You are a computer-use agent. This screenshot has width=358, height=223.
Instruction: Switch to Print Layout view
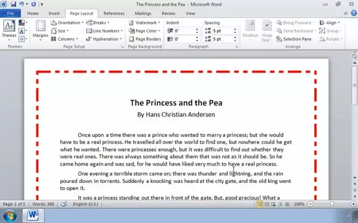click(x=260, y=205)
